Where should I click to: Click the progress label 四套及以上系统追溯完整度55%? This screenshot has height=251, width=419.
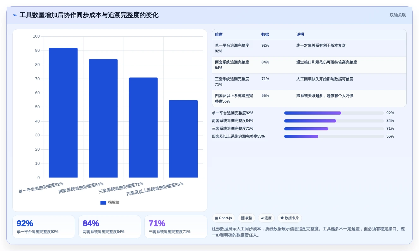pyautogui.click(x=238, y=136)
